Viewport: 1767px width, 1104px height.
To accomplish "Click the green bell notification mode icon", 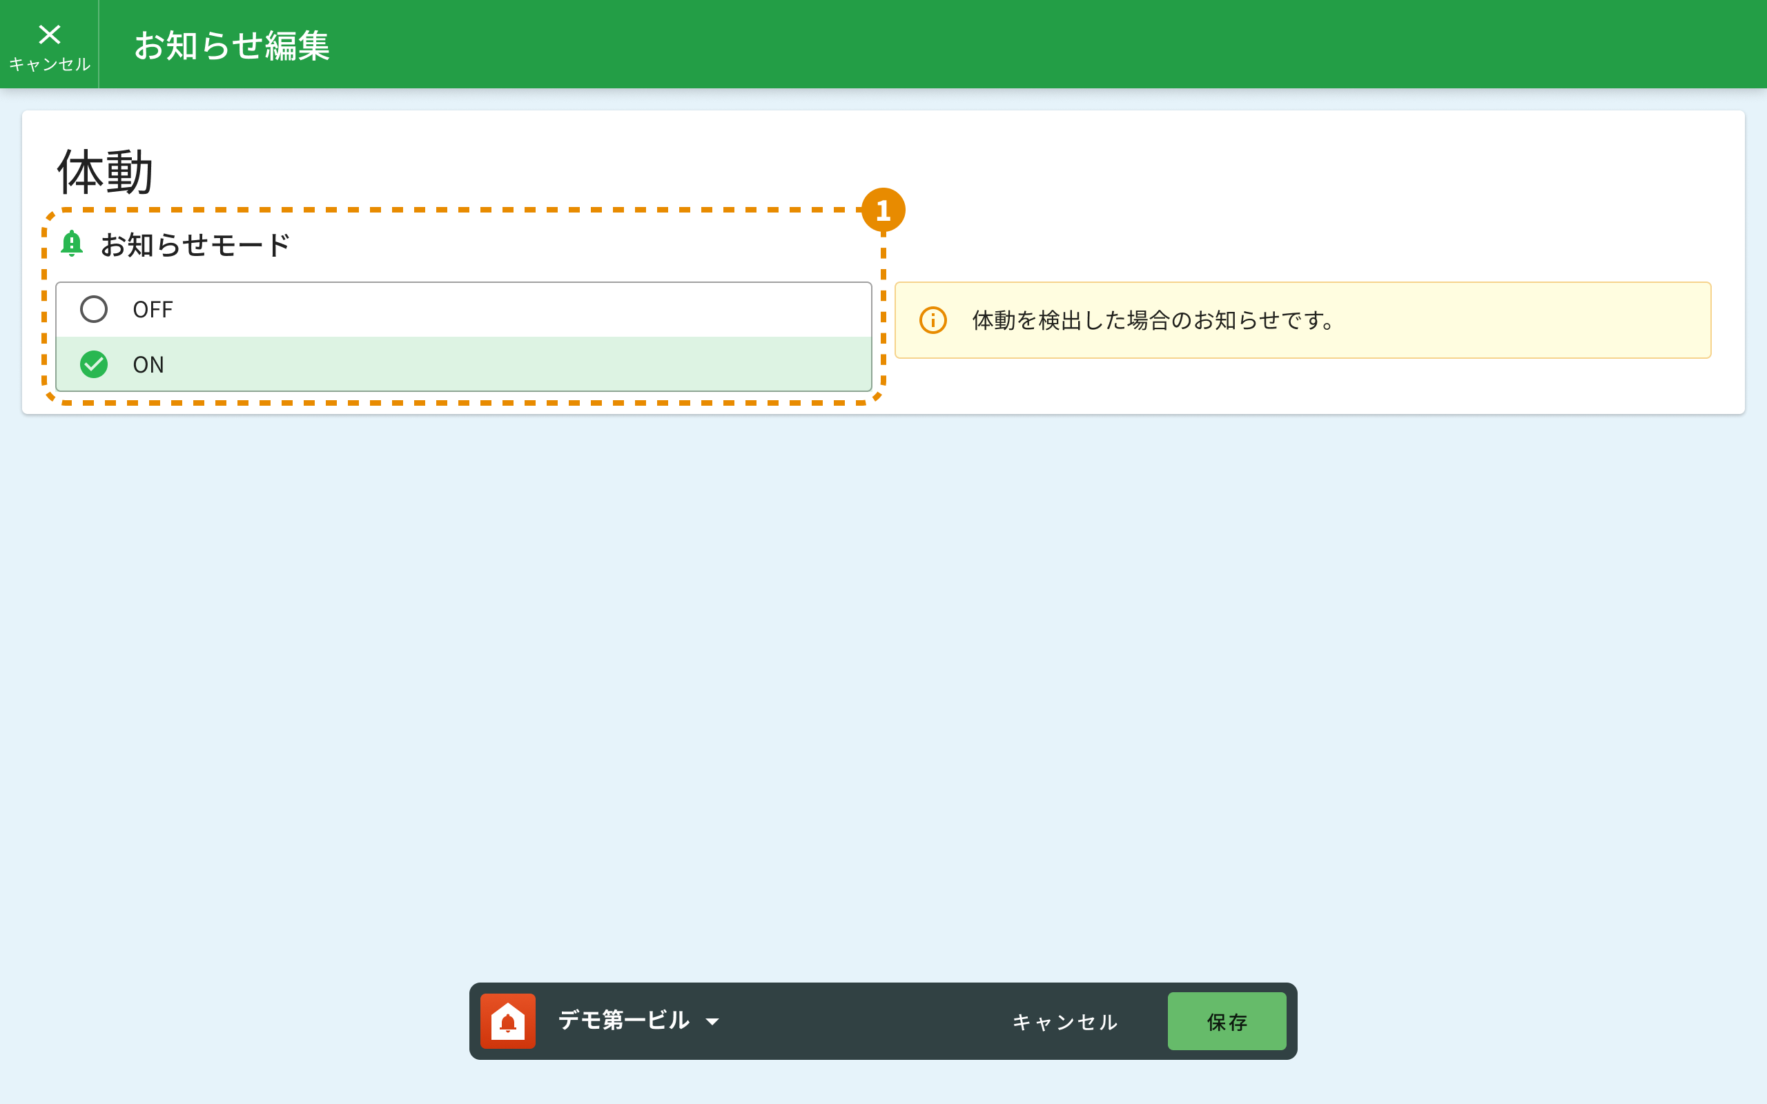I will (72, 244).
